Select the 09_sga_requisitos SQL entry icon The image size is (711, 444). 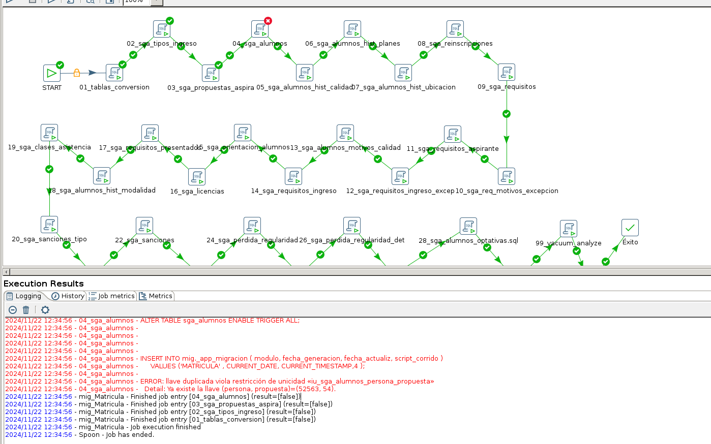click(x=507, y=72)
